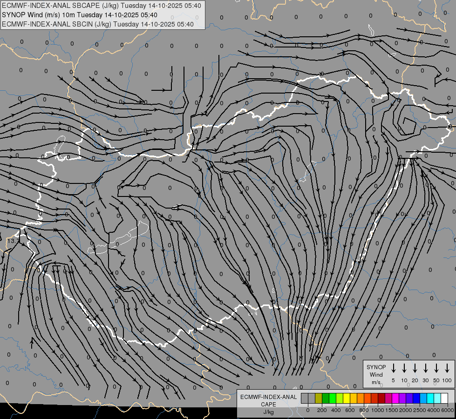This screenshot has height=419, width=456.
Task: Click the 1000 tick label on CAPE scale
Action: tap(378, 410)
